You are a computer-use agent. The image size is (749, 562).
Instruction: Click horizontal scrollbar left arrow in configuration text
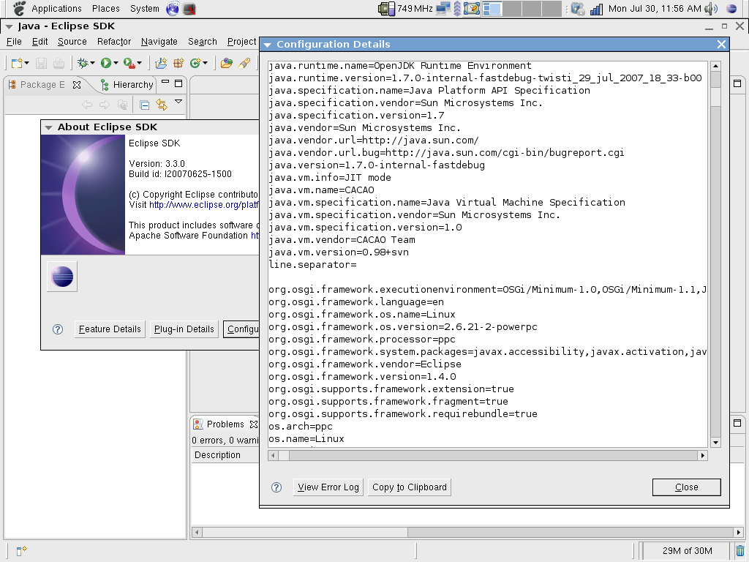273,455
